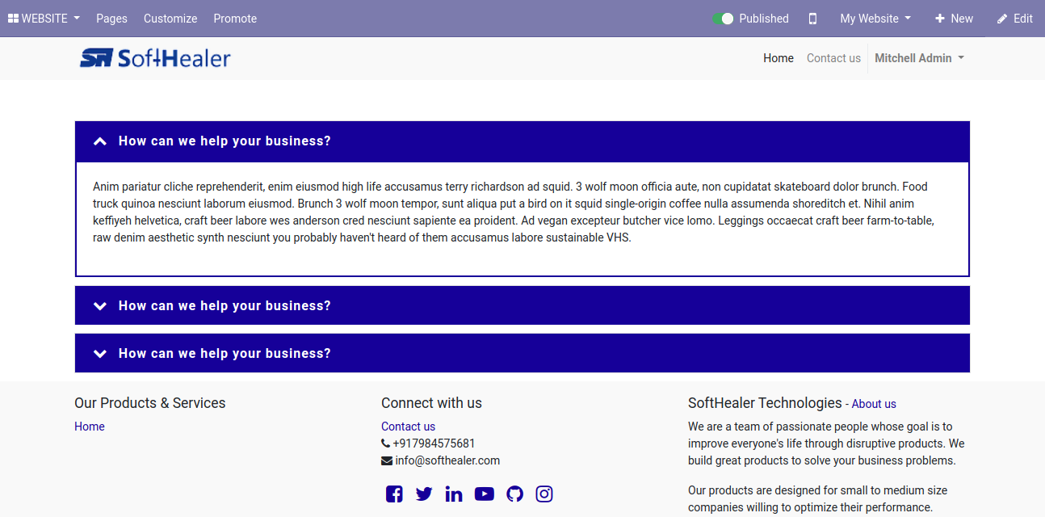
Task: Open the WEBSITE apps dropdown
Action: point(44,19)
